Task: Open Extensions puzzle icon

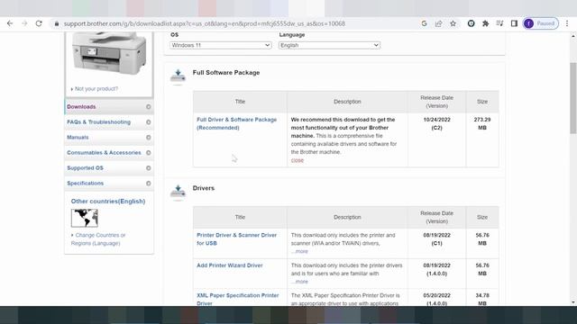Action: [485, 23]
